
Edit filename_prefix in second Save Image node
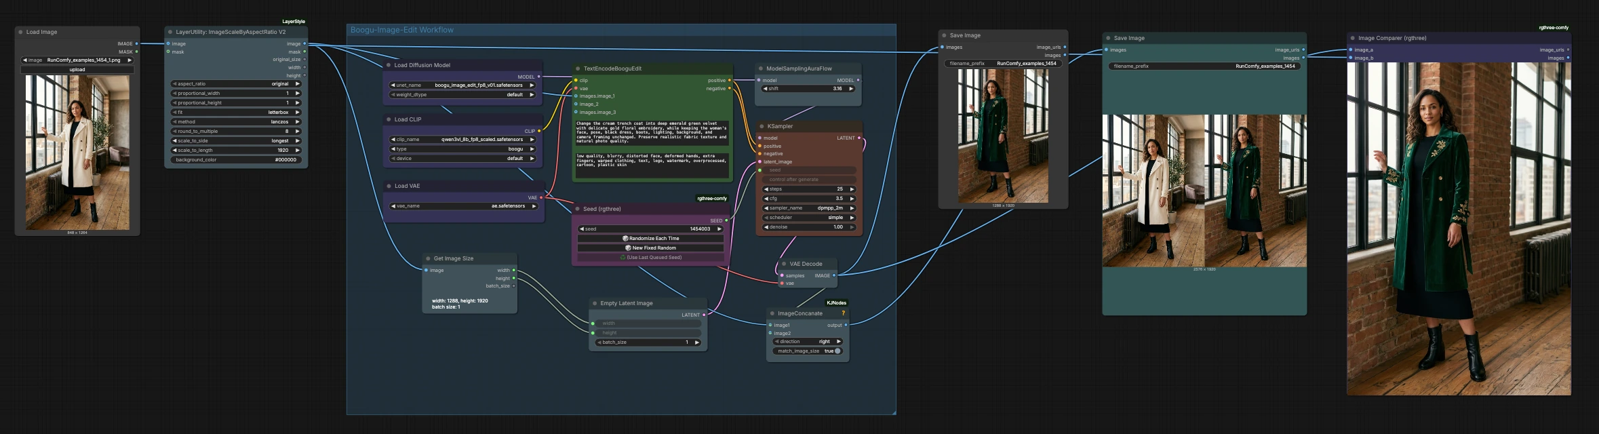click(x=1204, y=66)
